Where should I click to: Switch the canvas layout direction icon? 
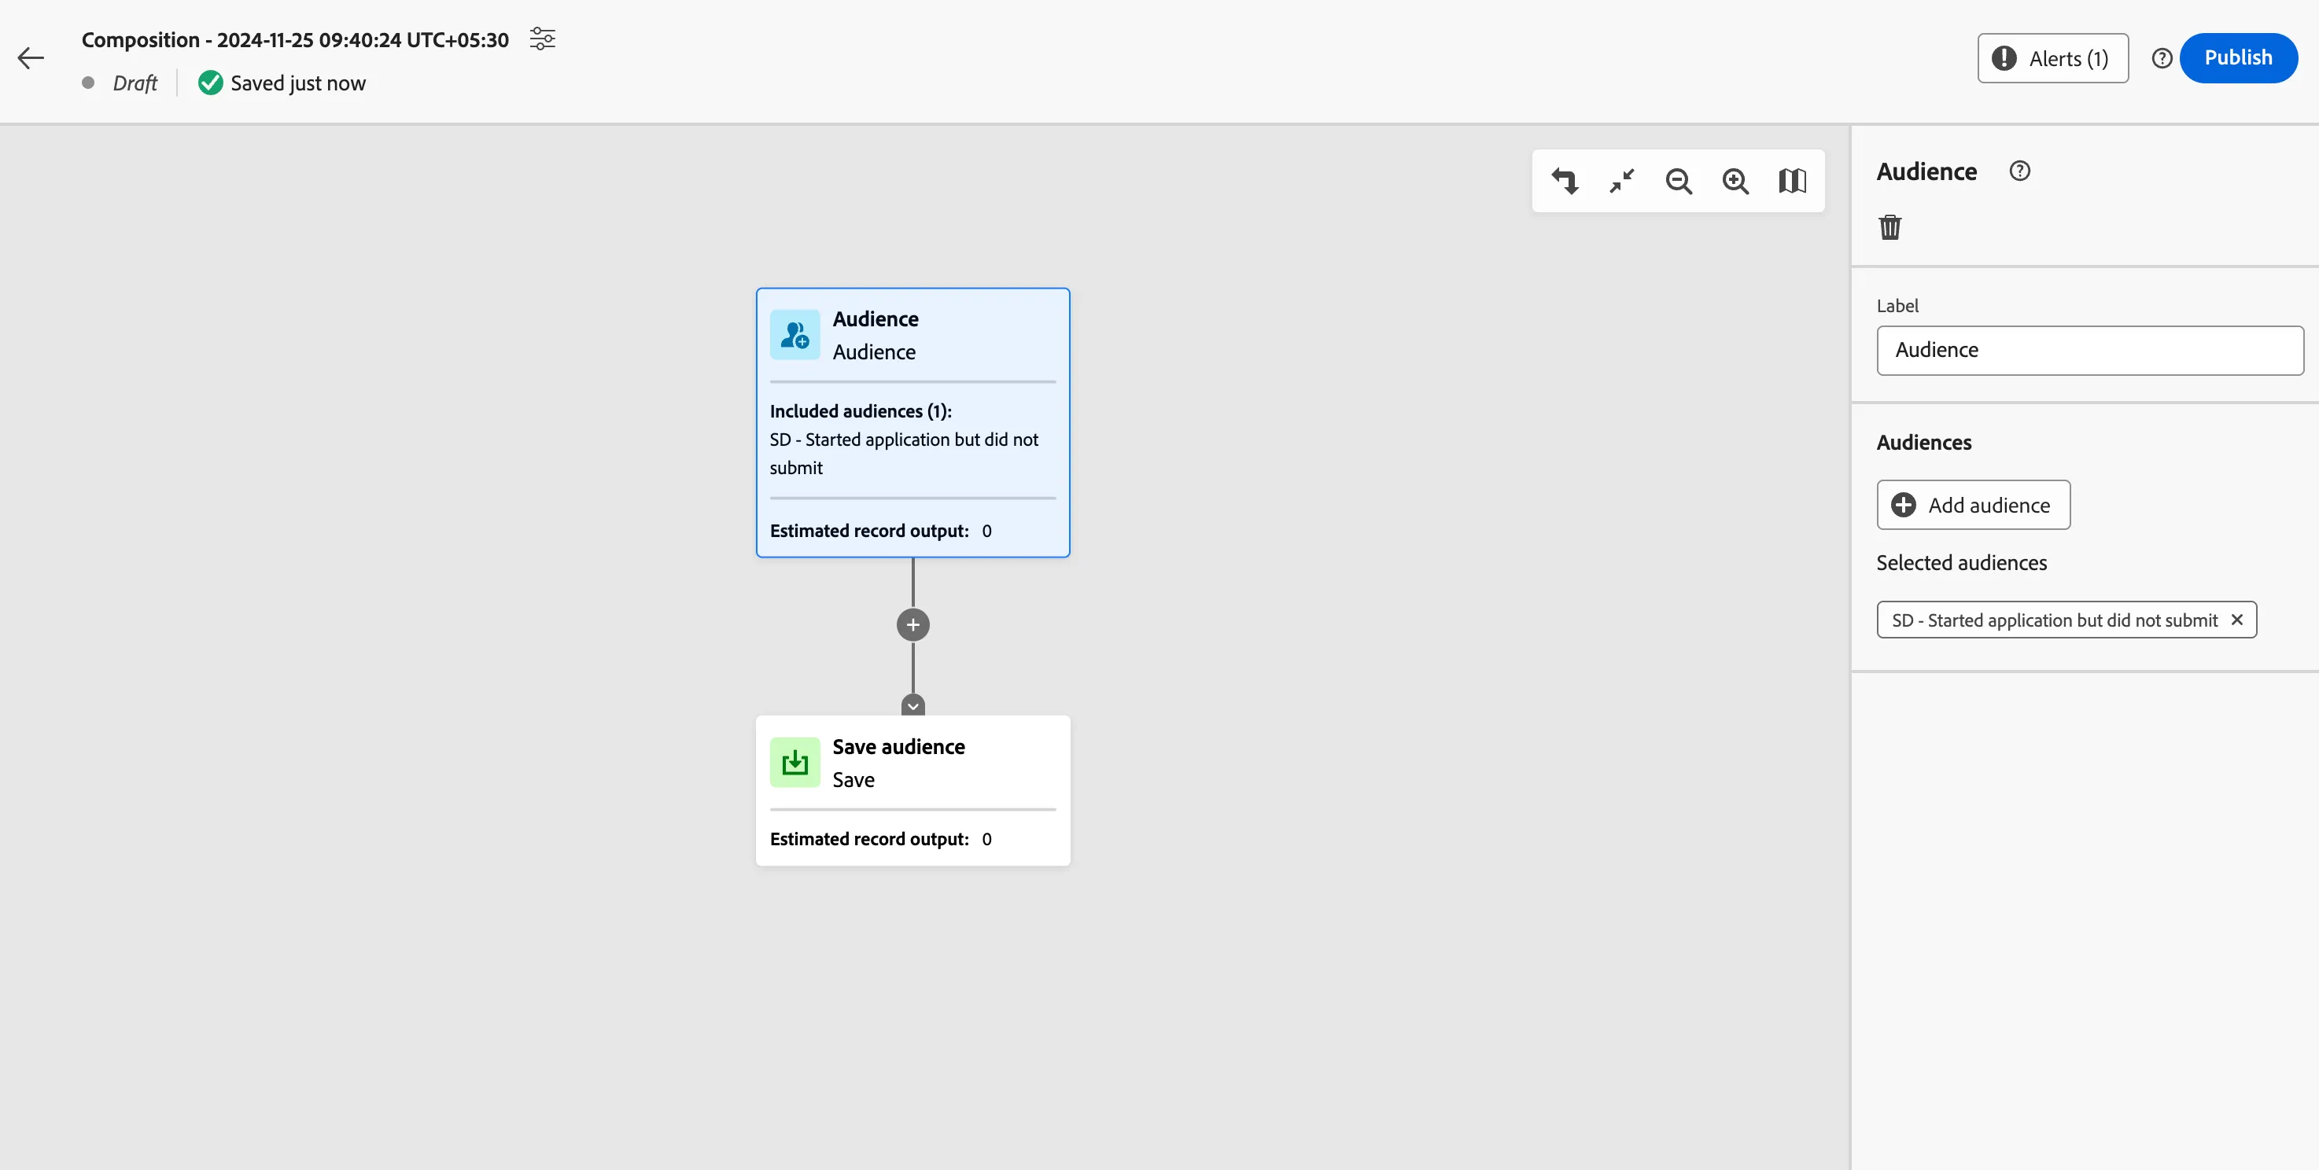point(1565,181)
